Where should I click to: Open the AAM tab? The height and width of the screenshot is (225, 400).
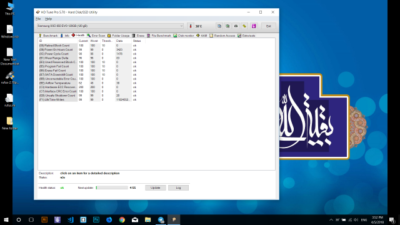pyautogui.click(x=201, y=36)
